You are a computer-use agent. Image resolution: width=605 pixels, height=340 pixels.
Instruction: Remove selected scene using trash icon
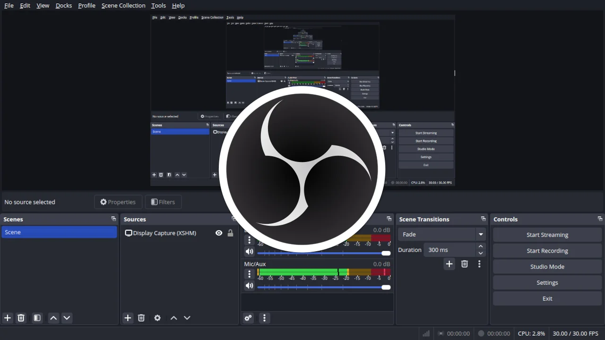(x=21, y=318)
